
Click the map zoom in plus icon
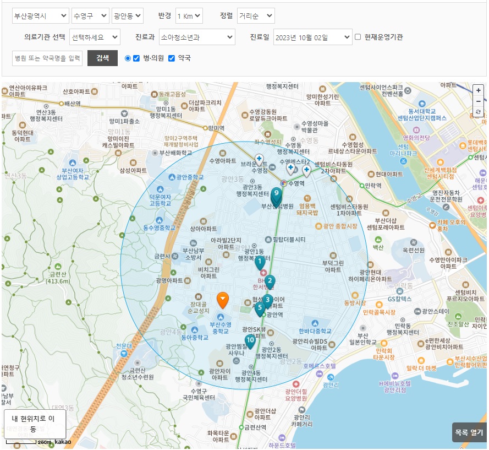coord(479,90)
